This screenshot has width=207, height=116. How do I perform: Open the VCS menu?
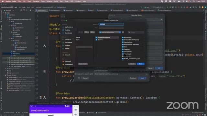click(x=72, y=1)
